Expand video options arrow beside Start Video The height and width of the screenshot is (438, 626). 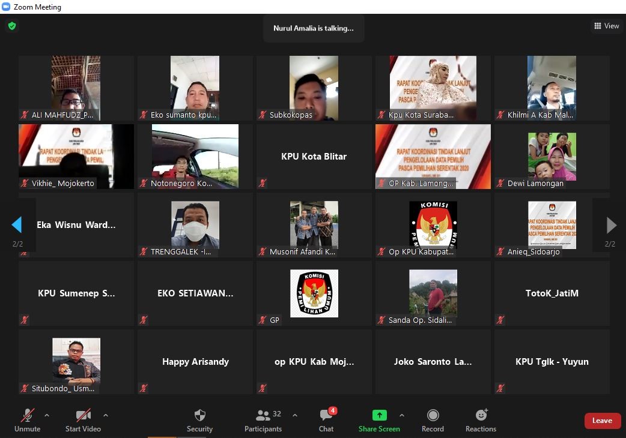(x=106, y=415)
